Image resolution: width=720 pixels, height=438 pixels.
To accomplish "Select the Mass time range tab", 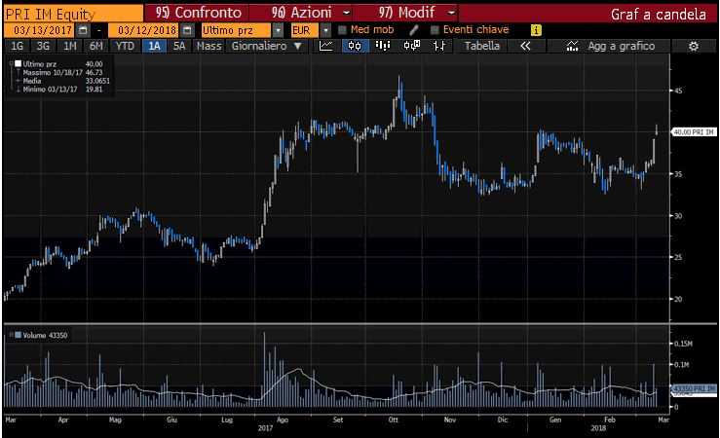I will pyautogui.click(x=208, y=46).
